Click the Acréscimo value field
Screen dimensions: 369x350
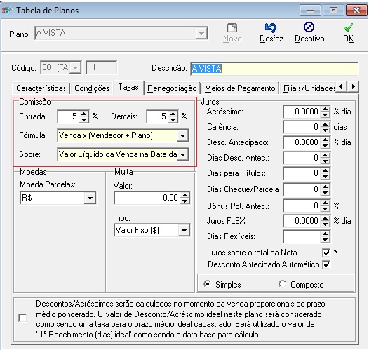pyautogui.click(x=302, y=112)
